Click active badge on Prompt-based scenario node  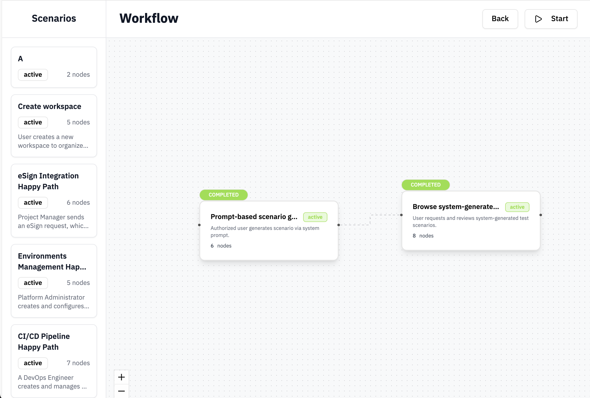click(x=315, y=217)
